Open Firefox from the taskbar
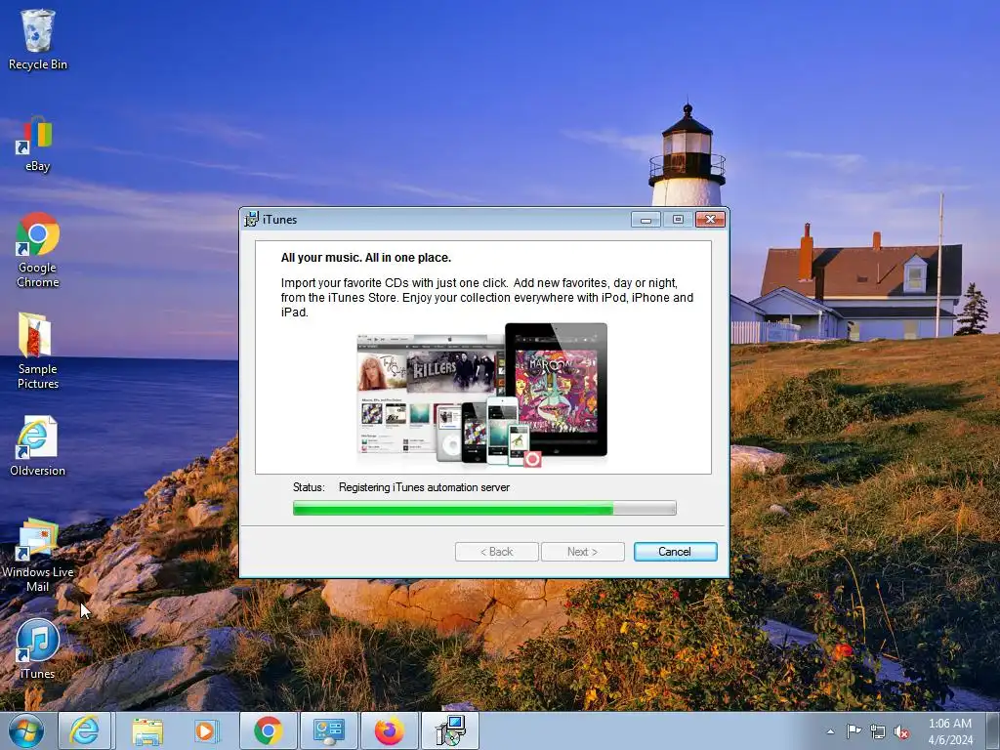 pos(389,730)
